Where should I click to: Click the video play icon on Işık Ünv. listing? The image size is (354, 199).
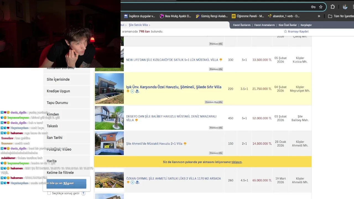pos(132,91)
